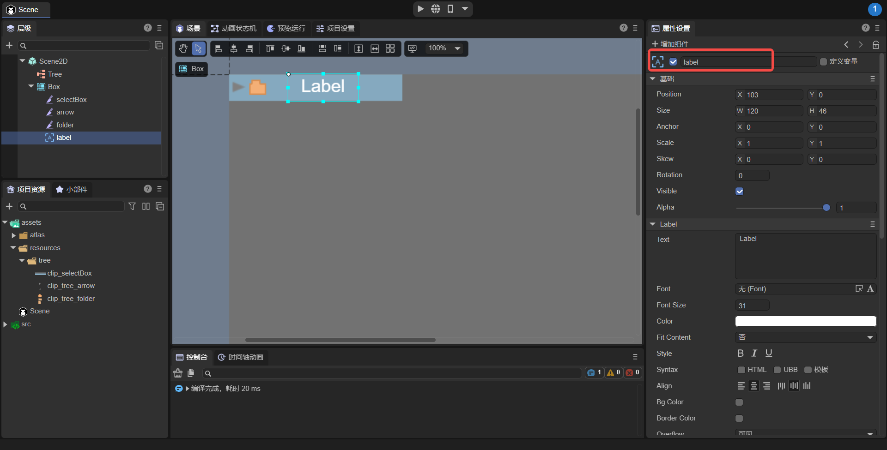Image resolution: width=887 pixels, height=450 pixels.
Task: Open the 时间轴动画 tab
Action: (241, 357)
